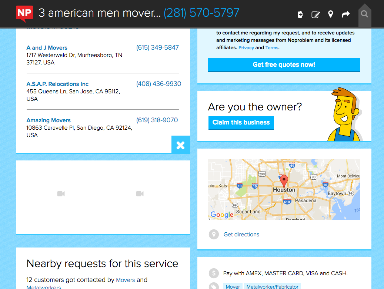Click the red map marker on Houston
Screen dimensions: 384x289
[x=284, y=182]
